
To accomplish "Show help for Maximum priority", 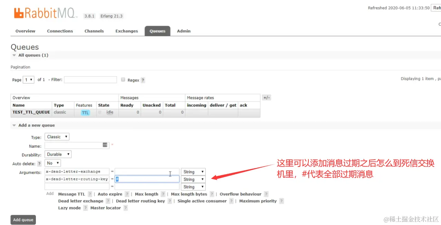I will click(281, 201).
